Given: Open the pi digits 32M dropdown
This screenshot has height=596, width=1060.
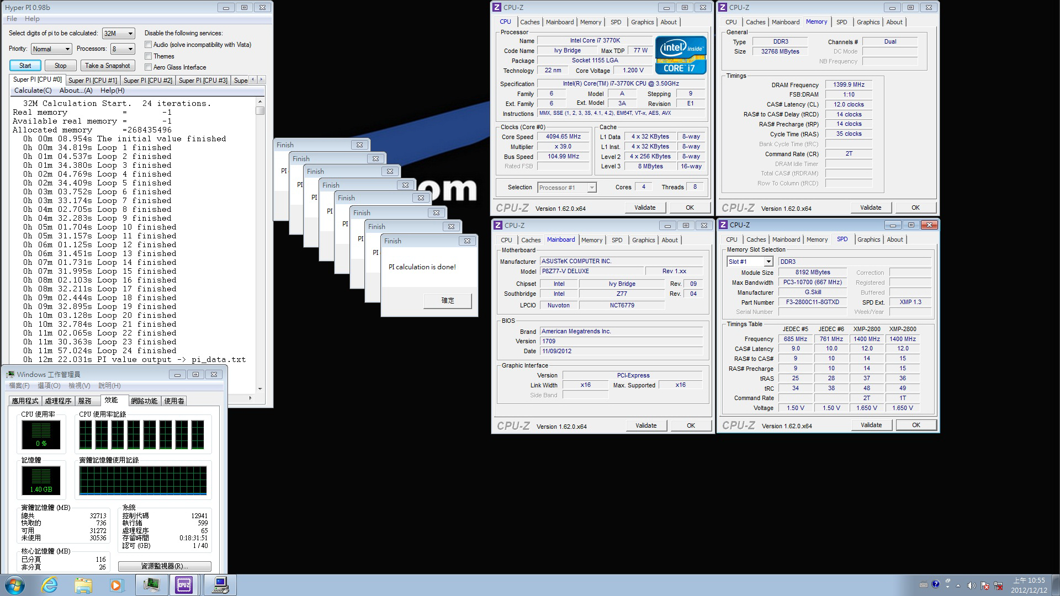Looking at the screenshot, I should 118,34.
